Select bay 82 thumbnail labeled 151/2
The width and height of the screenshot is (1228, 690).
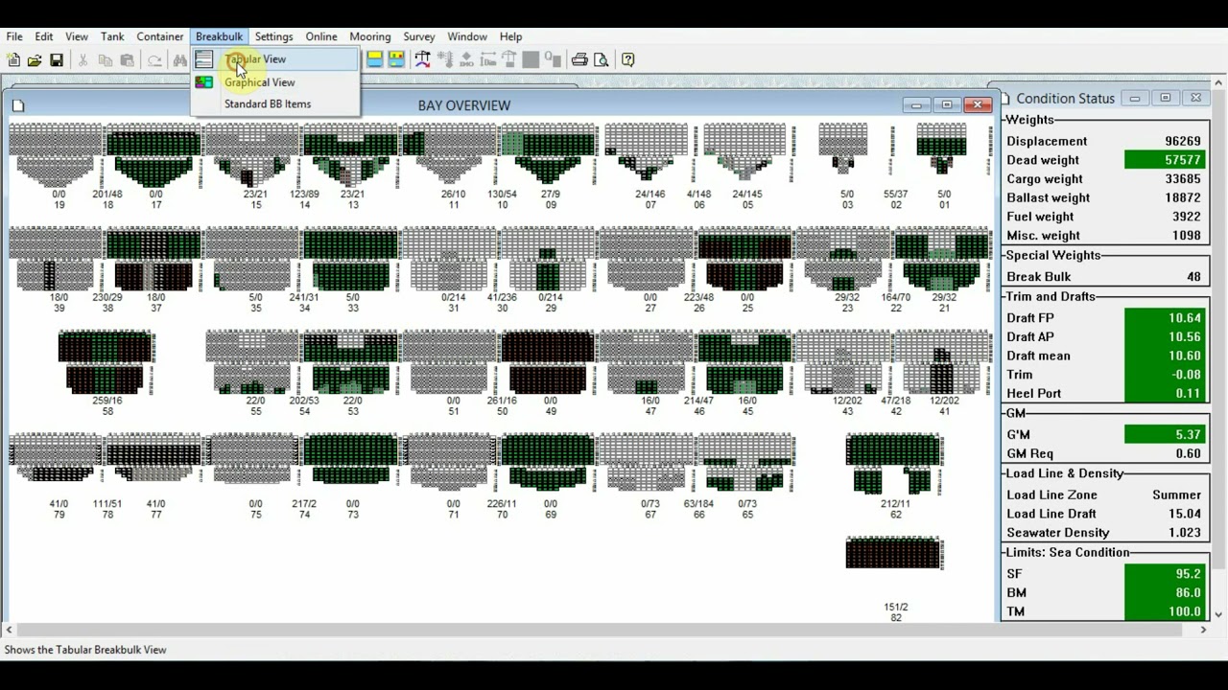click(894, 553)
